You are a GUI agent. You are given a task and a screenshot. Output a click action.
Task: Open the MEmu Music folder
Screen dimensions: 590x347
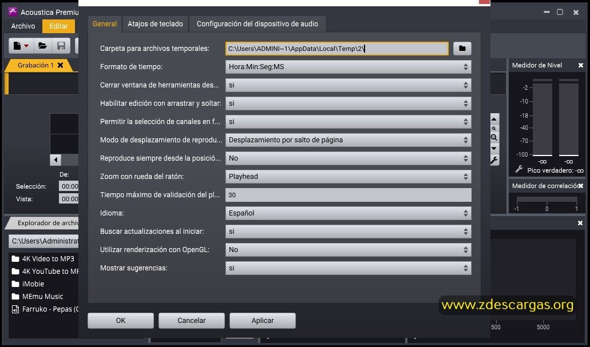click(x=37, y=296)
